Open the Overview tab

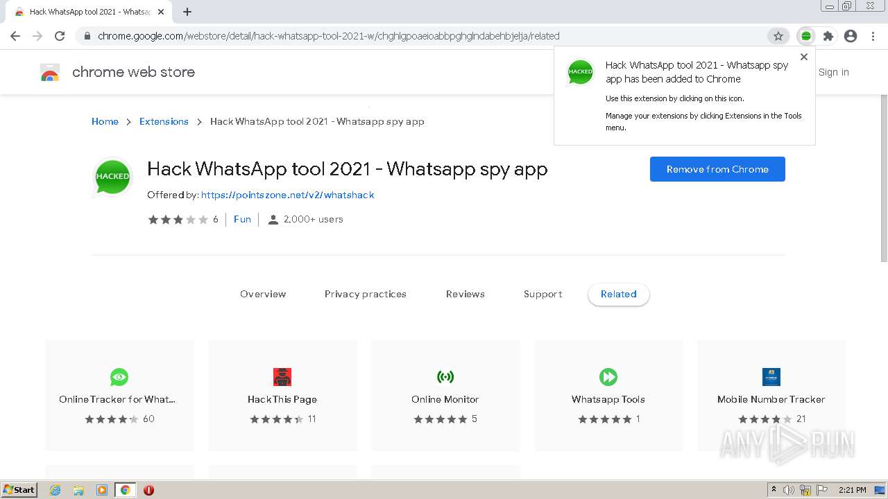coord(263,294)
